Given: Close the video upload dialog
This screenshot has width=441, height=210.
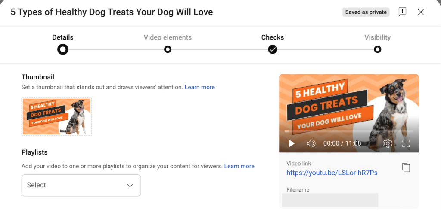Looking at the screenshot, I should (x=421, y=12).
